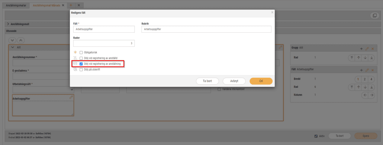Click the copy icon at top right

(374, 16)
